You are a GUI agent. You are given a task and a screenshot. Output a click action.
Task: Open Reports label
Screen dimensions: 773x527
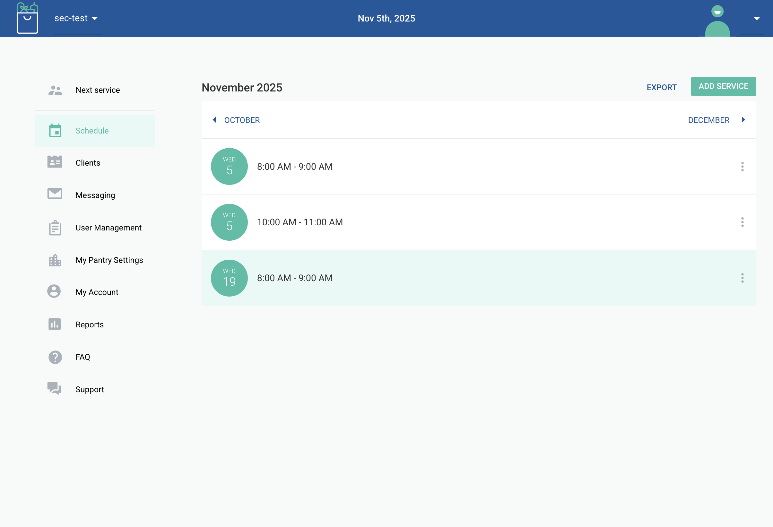point(90,325)
